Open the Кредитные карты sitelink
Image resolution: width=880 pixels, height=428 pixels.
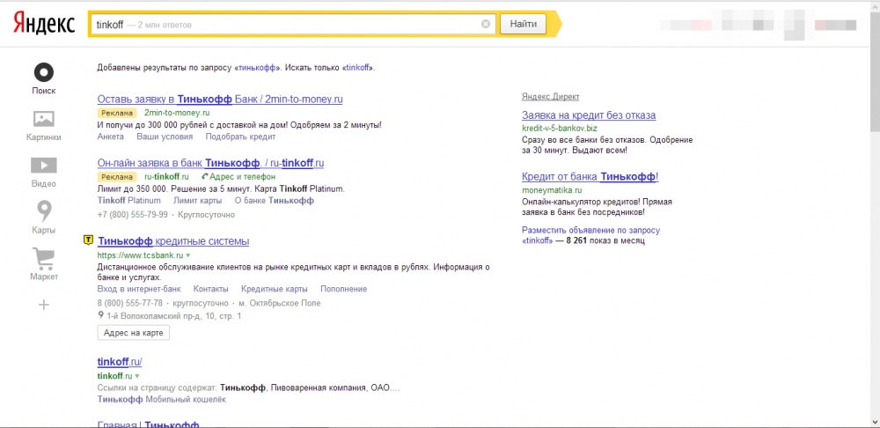[275, 289]
